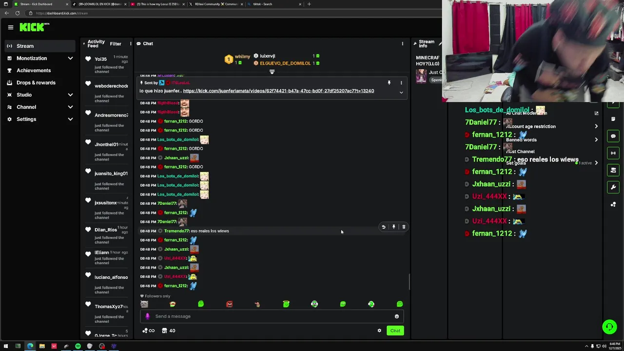Viewport: 624px width, 351px height.
Task: Click Tremendo77 username in dashboard chat
Action: 176,231
